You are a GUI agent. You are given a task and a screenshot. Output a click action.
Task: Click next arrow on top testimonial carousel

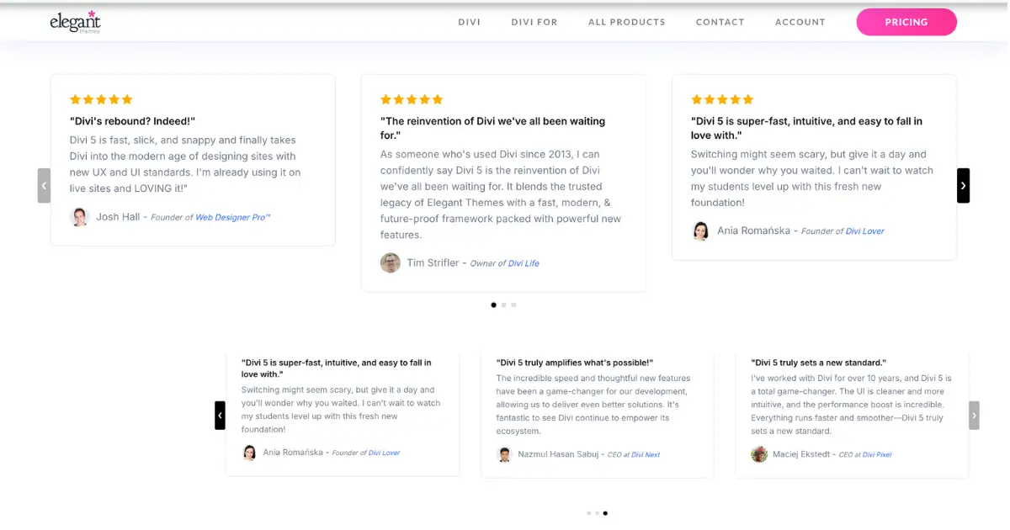pyautogui.click(x=963, y=185)
